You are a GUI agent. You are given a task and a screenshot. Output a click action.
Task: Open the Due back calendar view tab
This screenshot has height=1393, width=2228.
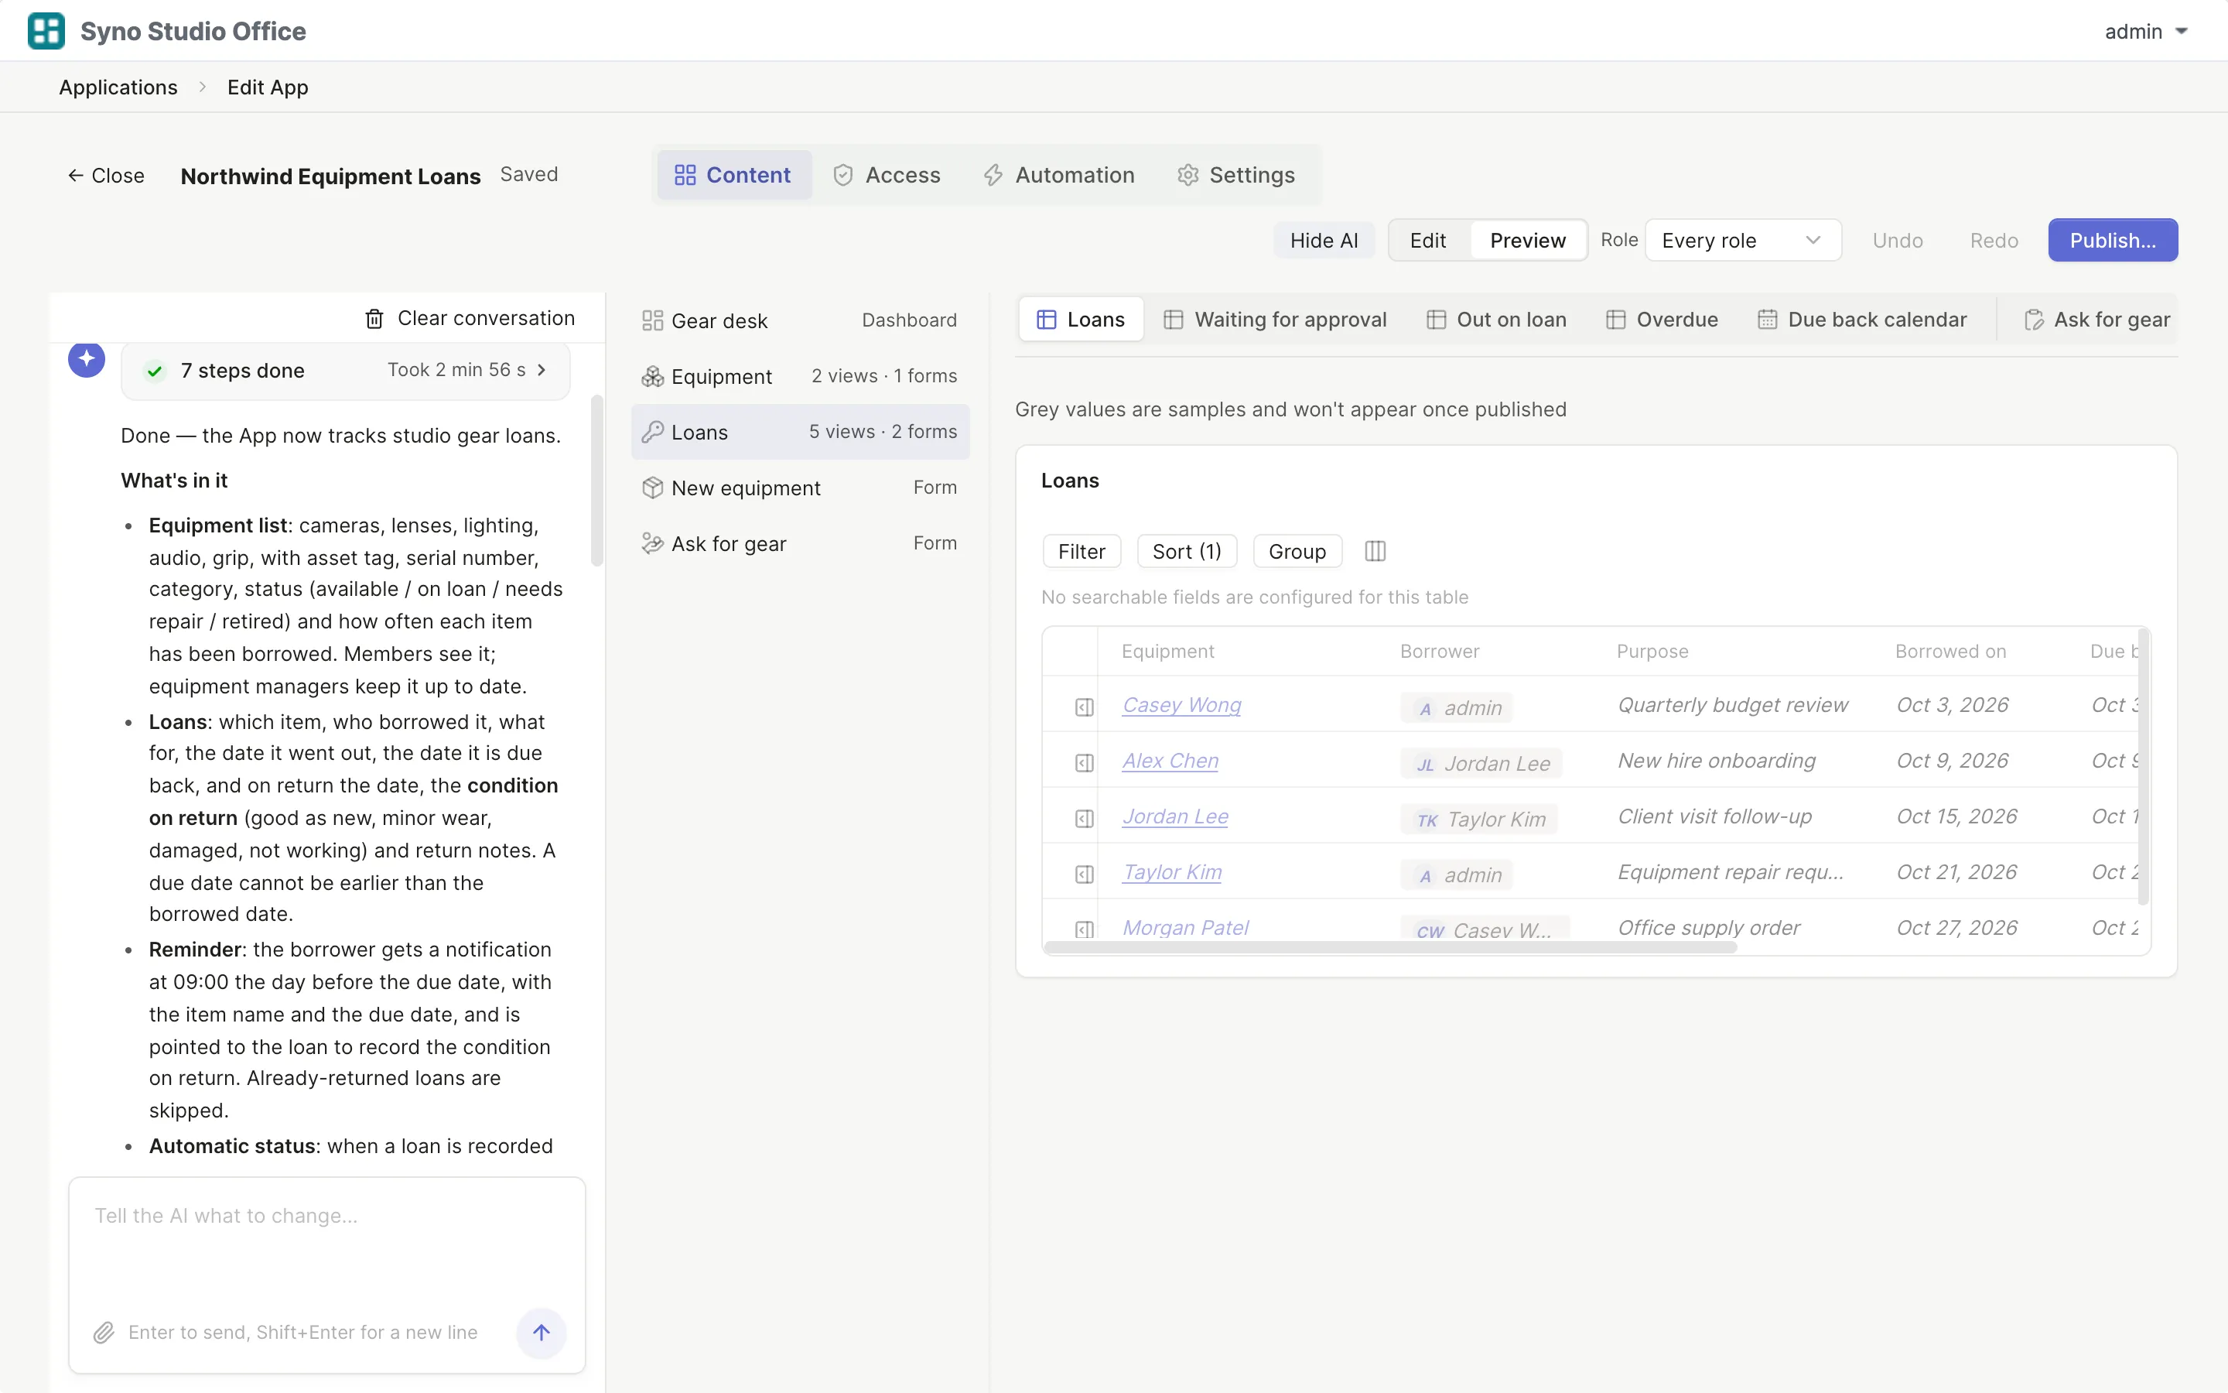(x=1863, y=320)
